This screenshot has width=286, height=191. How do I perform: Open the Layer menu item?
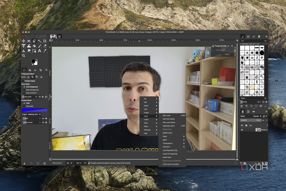pos(149,116)
